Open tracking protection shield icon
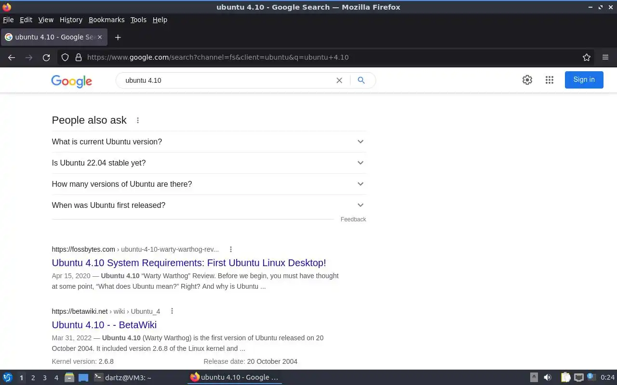 [x=65, y=57]
